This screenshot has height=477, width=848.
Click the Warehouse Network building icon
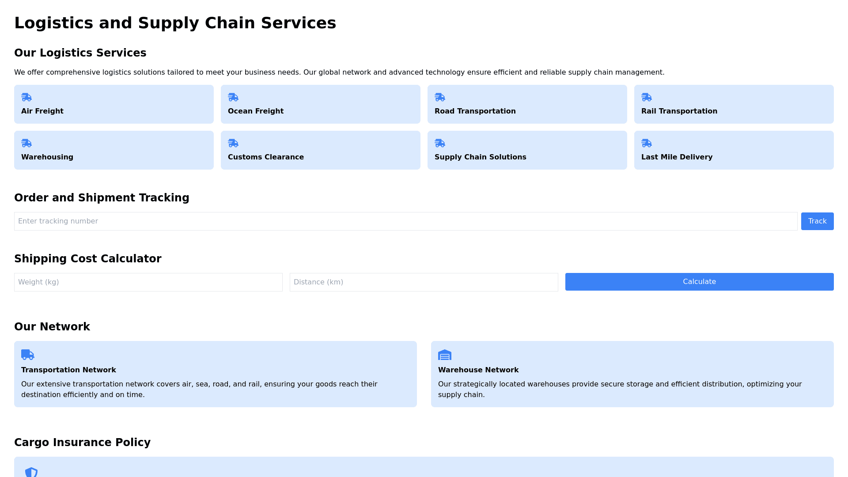pyautogui.click(x=445, y=355)
